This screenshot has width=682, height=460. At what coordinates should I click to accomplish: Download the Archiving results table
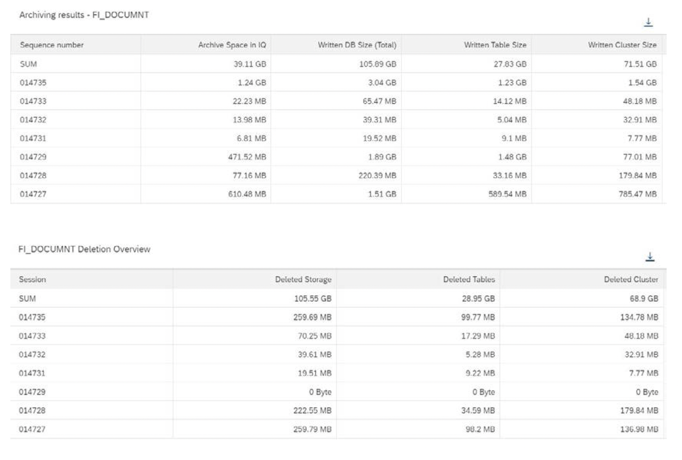click(648, 22)
